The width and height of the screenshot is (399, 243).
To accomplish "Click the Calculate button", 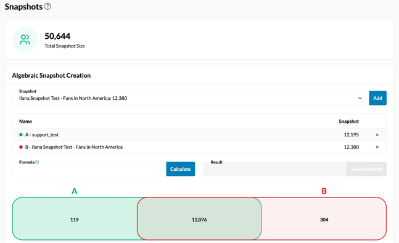I will [181, 169].
